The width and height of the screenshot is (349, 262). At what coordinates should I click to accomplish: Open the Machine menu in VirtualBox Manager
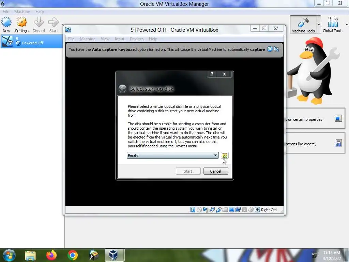(x=22, y=11)
